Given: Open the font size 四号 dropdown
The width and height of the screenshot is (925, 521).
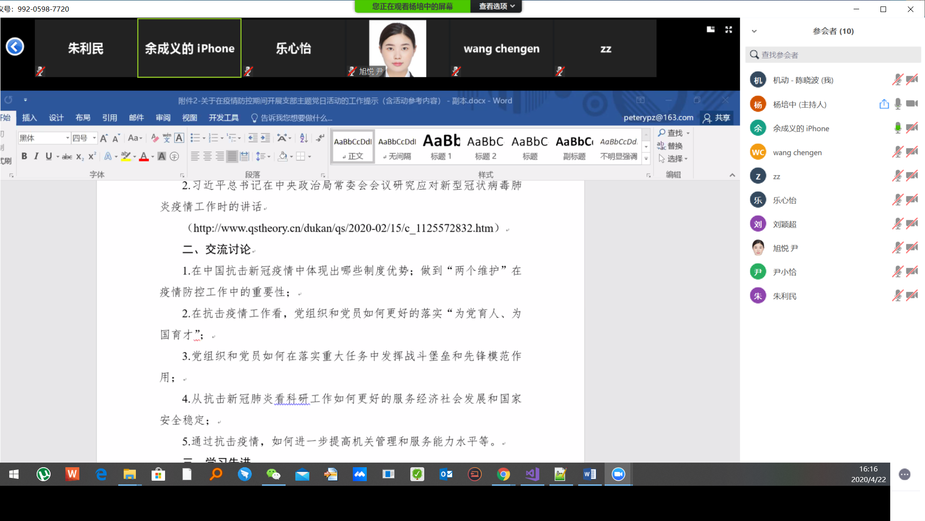Looking at the screenshot, I should (95, 138).
